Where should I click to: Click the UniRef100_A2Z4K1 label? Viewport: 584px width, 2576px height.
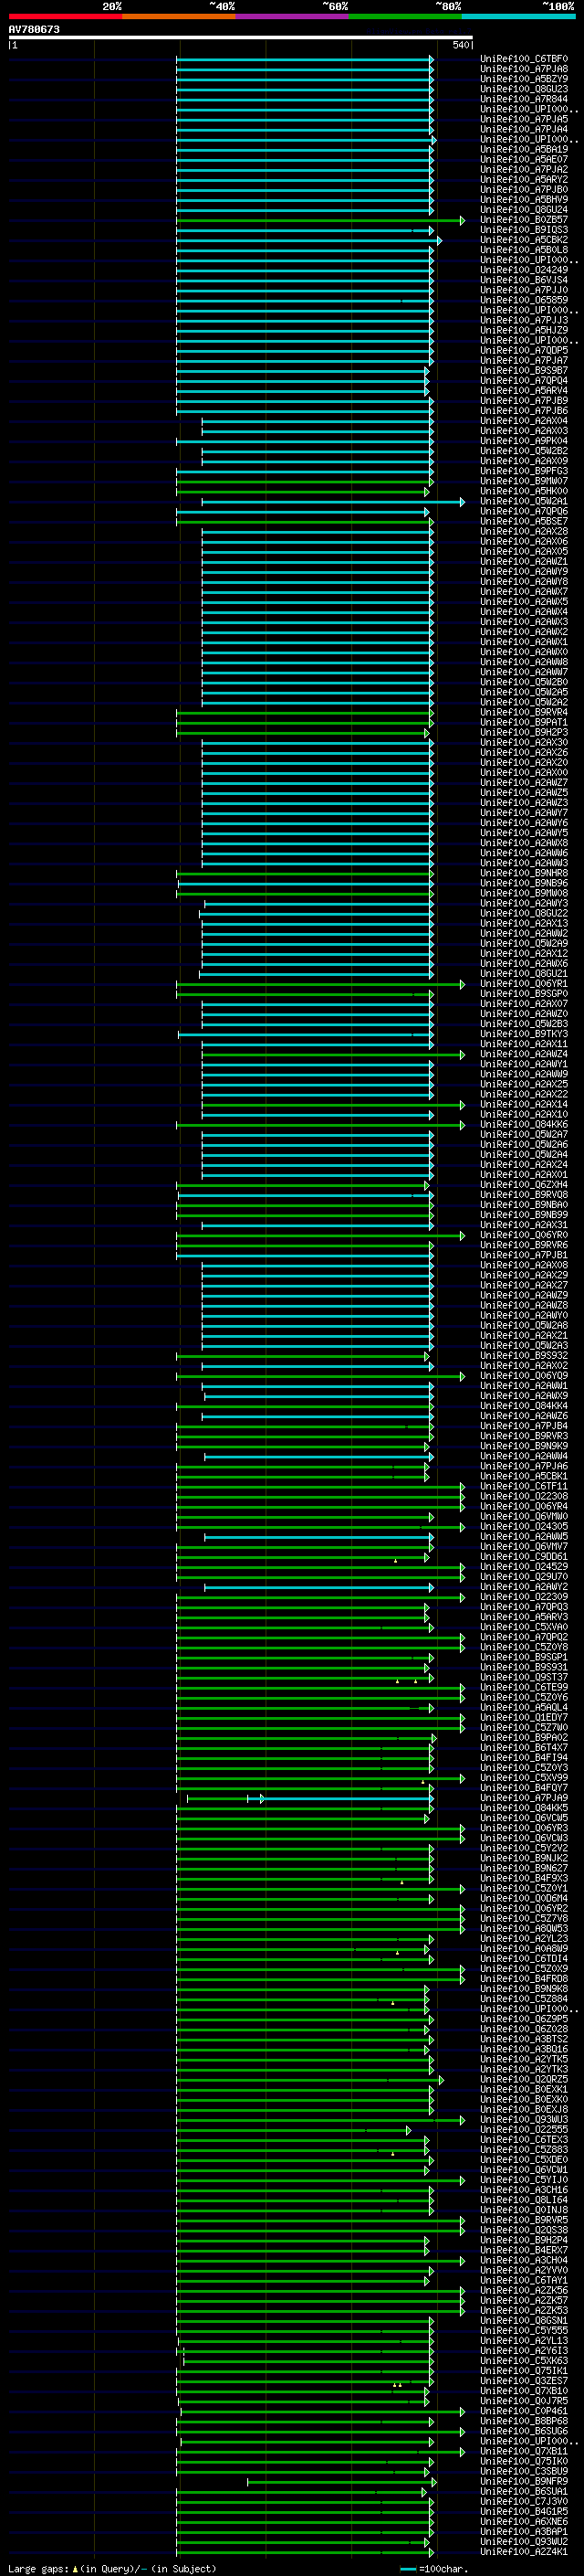524,2552
